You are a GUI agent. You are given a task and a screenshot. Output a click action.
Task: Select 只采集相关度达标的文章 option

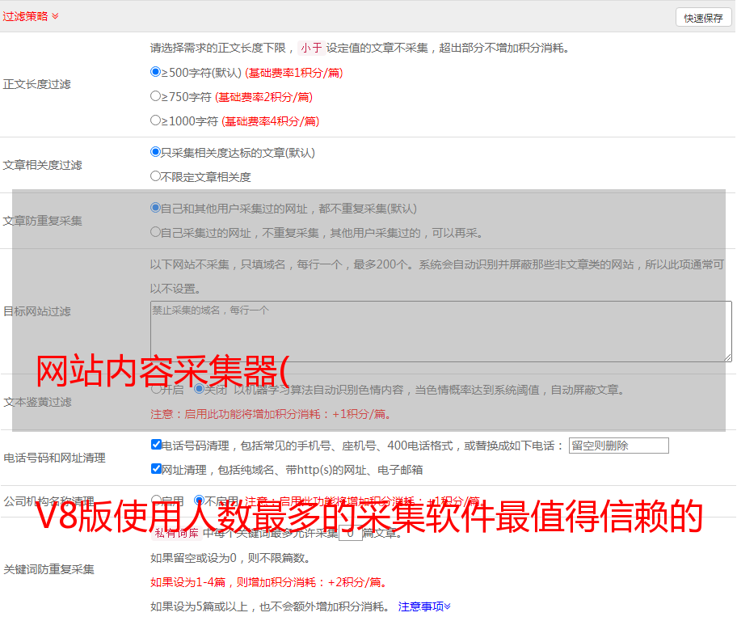(x=156, y=152)
